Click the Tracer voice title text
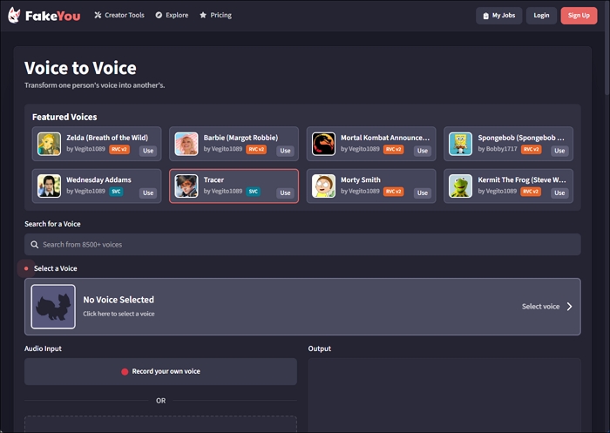 pyautogui.click(x=213, y=179)
